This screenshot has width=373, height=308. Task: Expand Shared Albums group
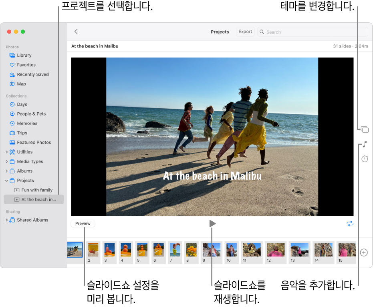[x=7, y=220]
